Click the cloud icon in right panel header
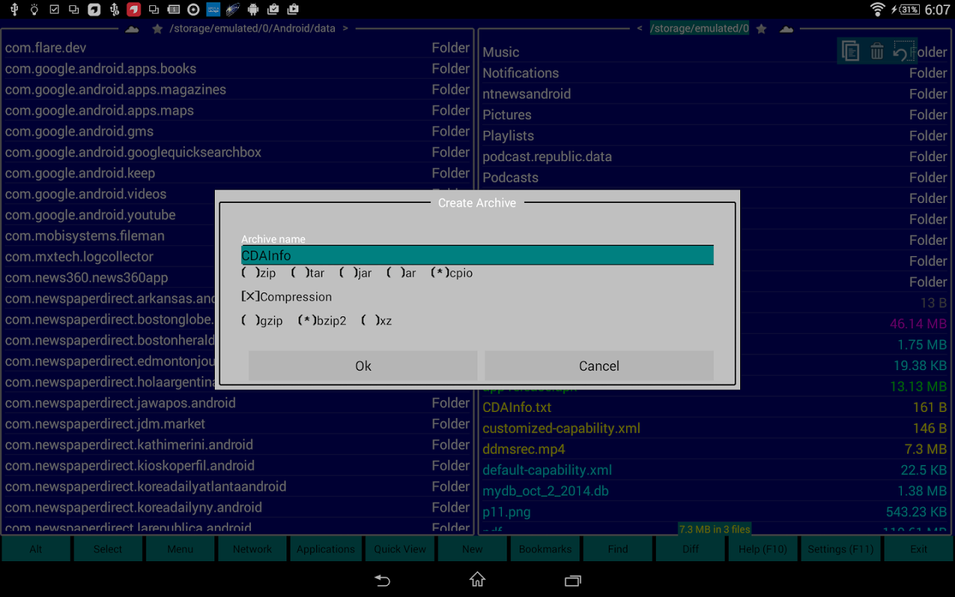The image size is (955, 597). pos(787,29)
